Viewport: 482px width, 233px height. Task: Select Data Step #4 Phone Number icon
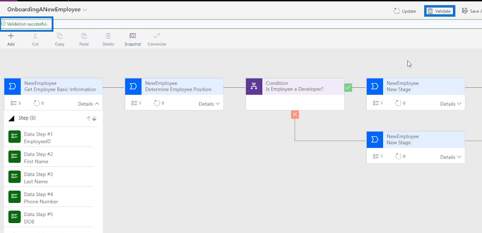[x=14, y=196]
